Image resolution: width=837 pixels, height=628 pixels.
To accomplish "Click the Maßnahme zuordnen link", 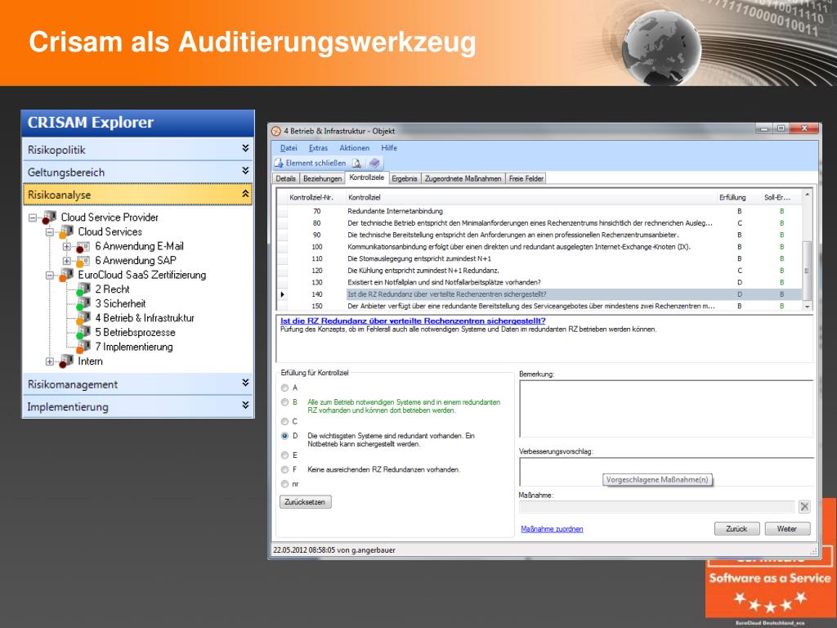I will [552, 529].
